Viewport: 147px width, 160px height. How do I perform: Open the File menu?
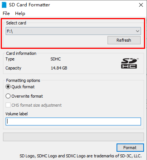point(6,14)
